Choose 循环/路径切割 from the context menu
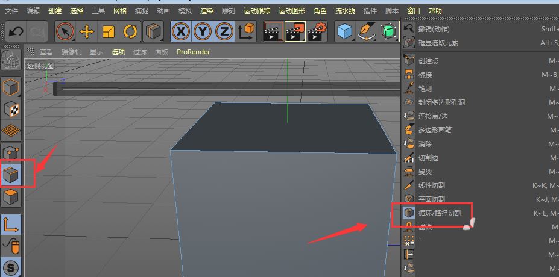This screenshot has width=559, height=277. 440,213
